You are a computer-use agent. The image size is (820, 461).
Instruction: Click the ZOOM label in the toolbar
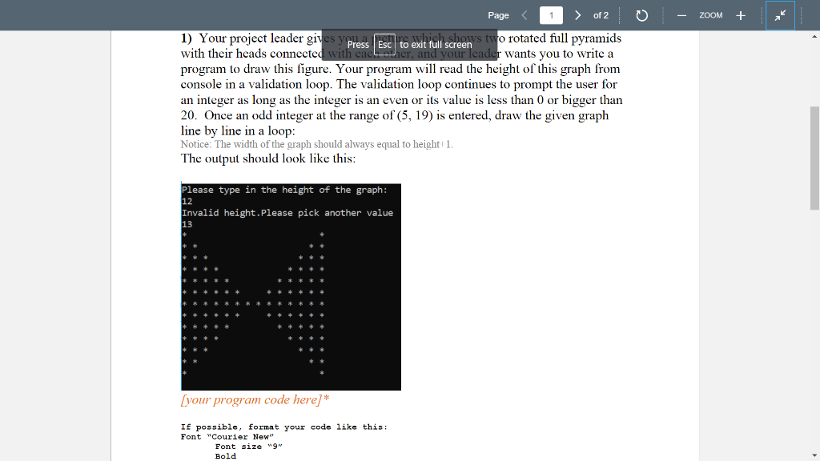[711, 14]
